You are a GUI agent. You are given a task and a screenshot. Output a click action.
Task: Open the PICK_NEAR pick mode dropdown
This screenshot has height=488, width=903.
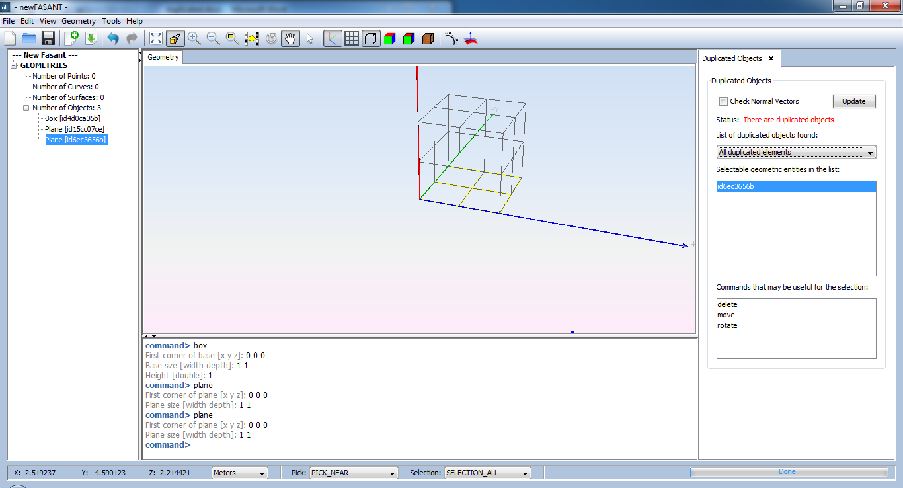353,473
